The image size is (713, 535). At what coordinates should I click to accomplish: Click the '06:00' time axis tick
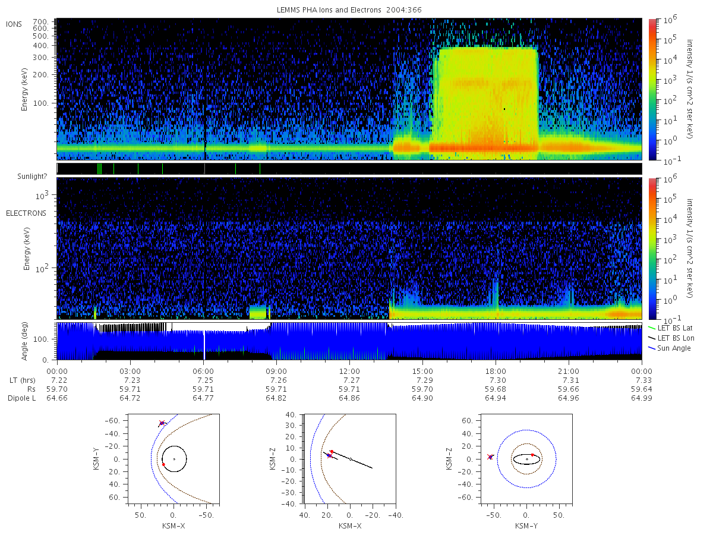(x=203, y=370)
